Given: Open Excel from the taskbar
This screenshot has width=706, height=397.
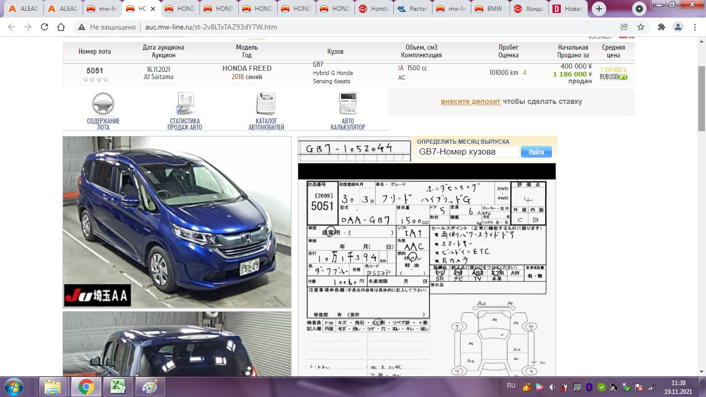Looking at the screenshot, I should tap(118, 386).
